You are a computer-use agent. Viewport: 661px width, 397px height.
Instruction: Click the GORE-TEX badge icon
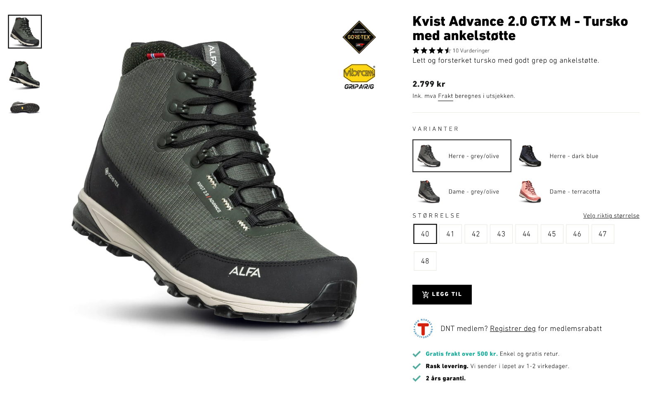tap(359, 37)
